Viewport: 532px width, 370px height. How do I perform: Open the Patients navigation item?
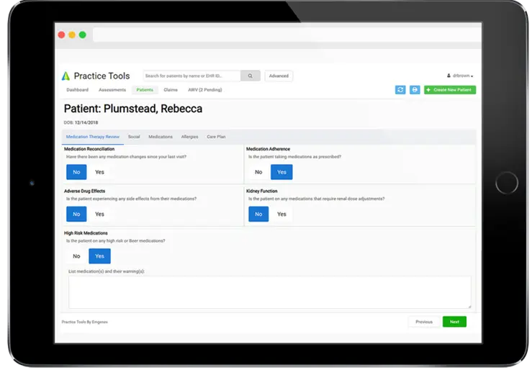point(145,90)
